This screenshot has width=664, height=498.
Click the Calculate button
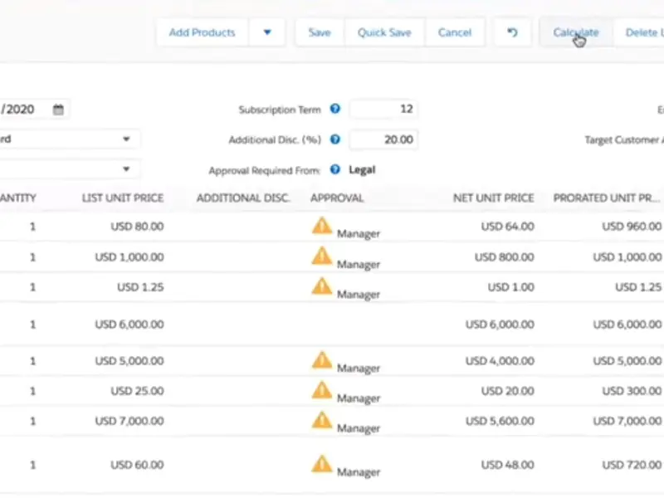(x=575, y=32)
